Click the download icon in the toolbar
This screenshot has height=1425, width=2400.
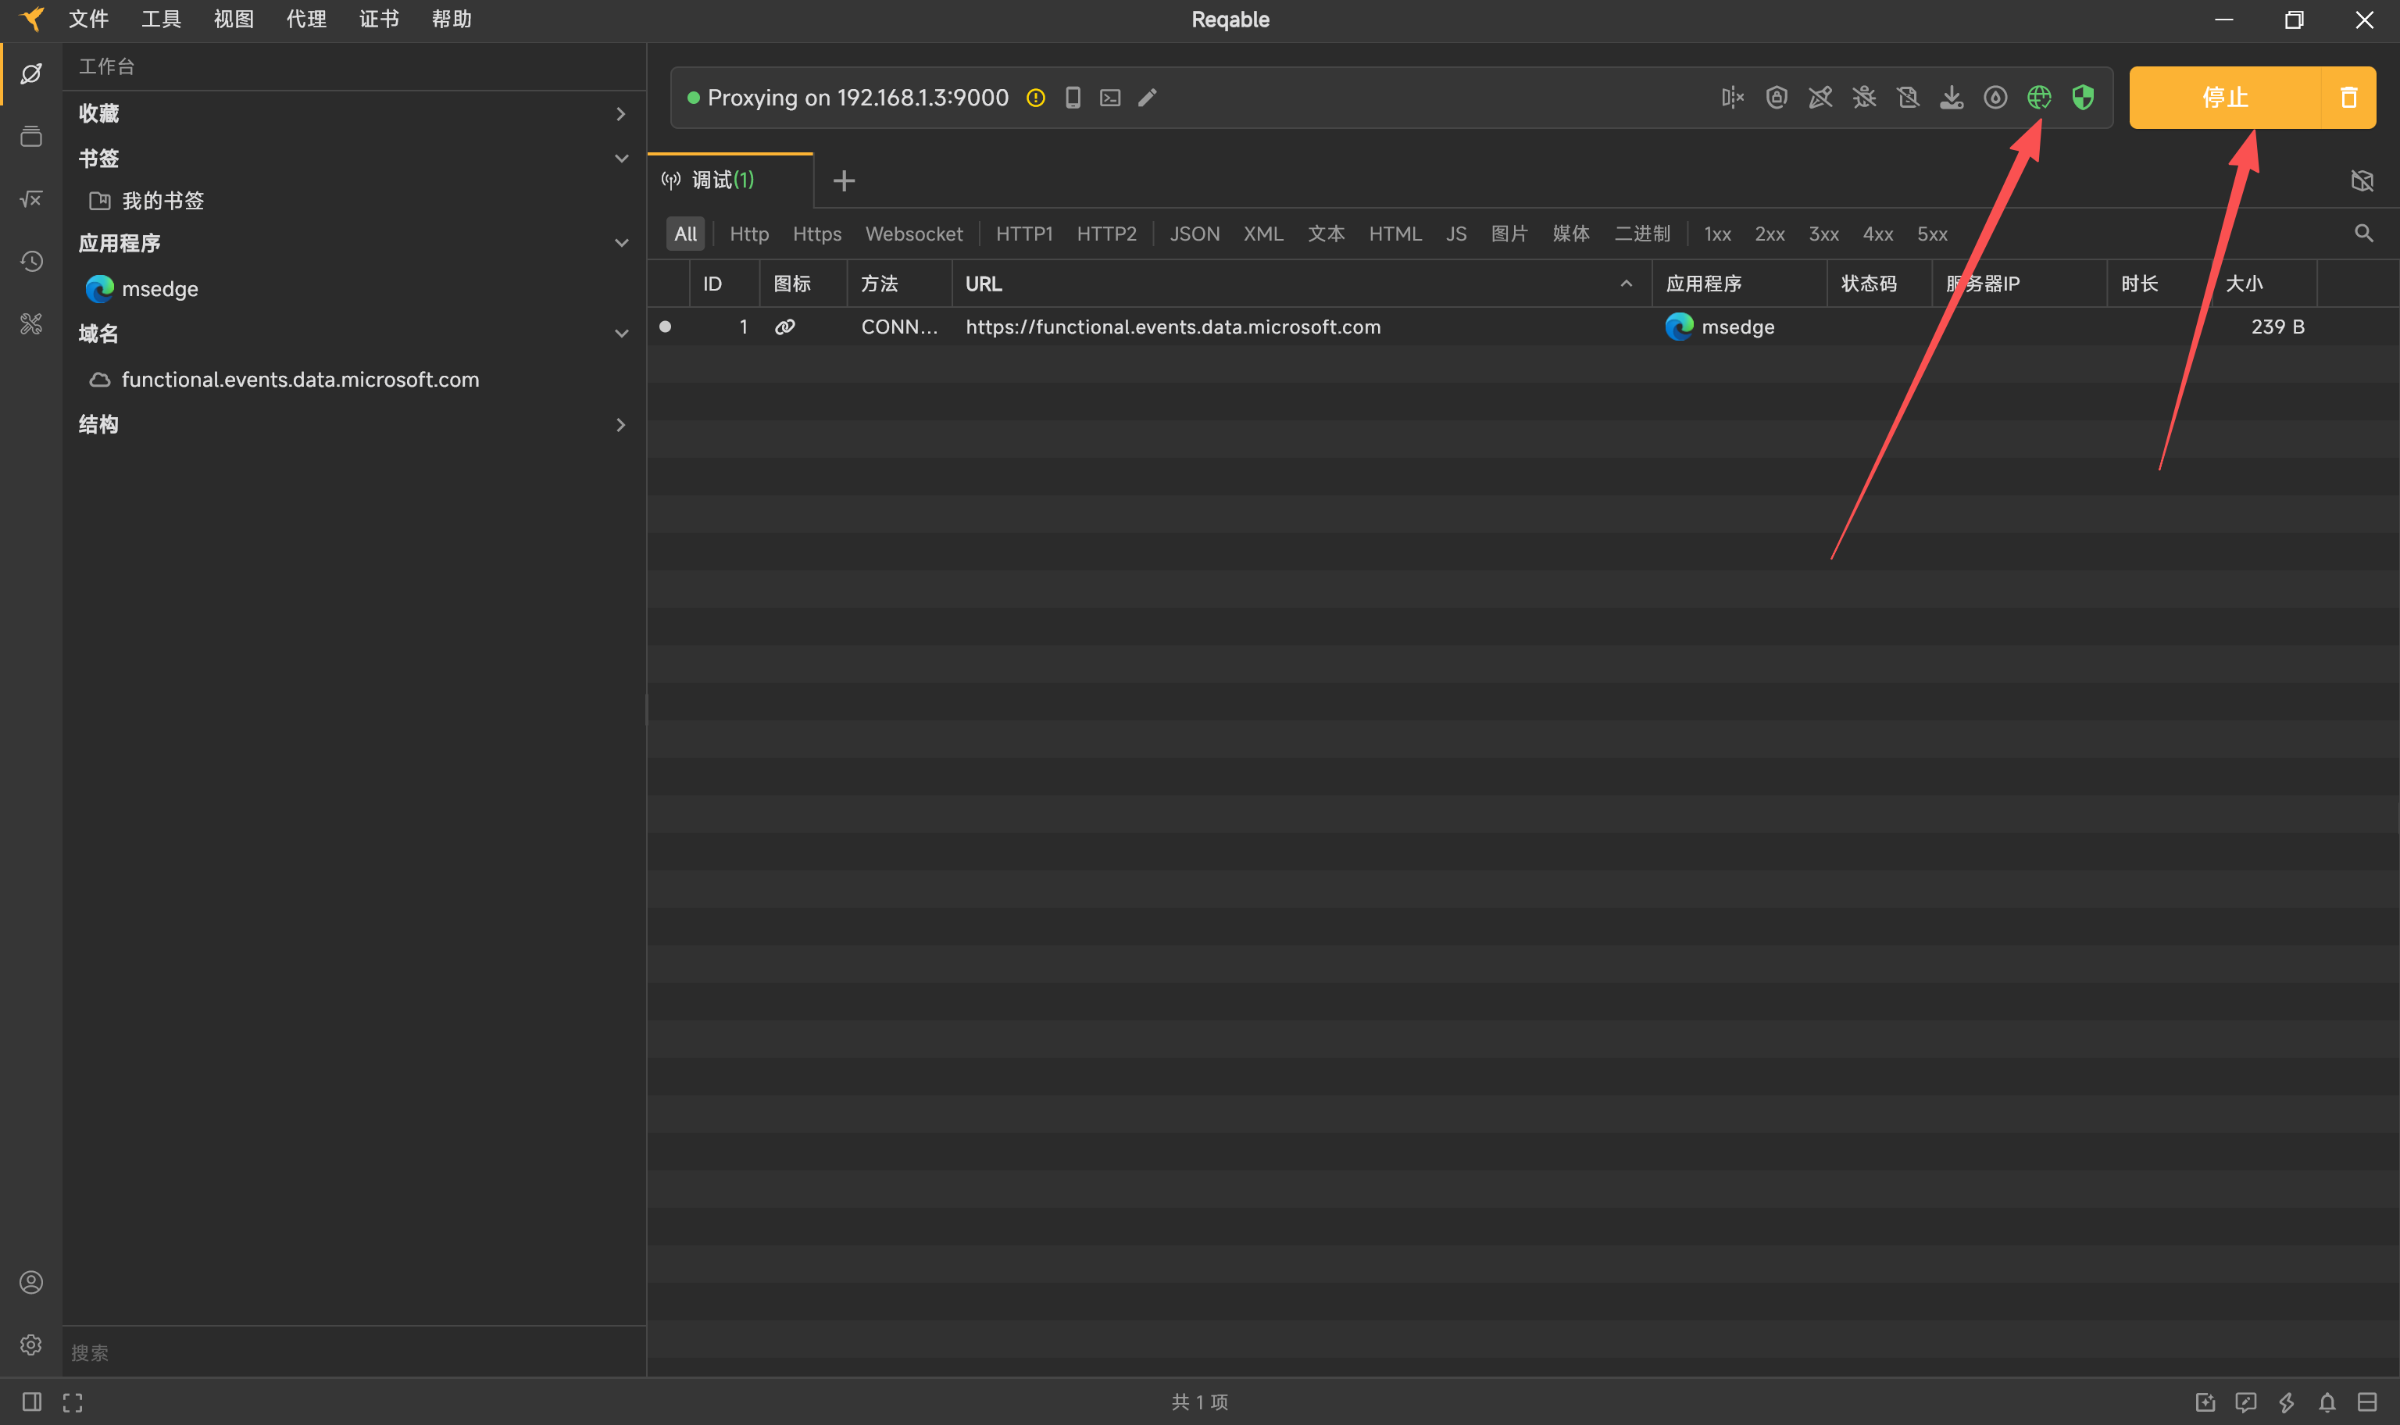point(1951,97)
